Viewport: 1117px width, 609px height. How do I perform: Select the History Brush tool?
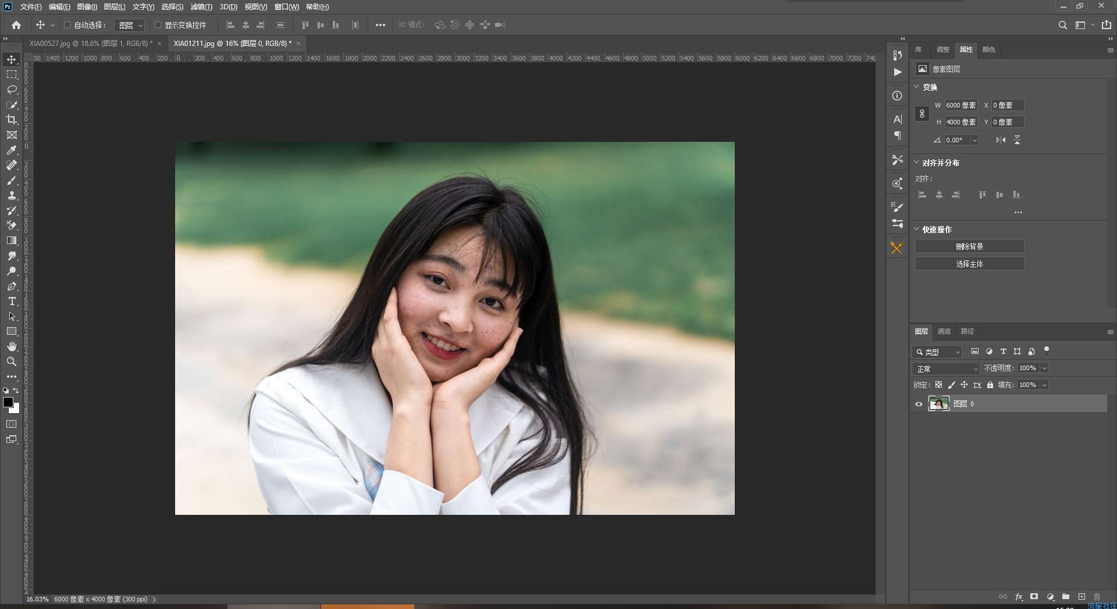12,210
